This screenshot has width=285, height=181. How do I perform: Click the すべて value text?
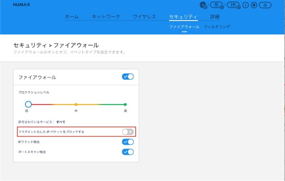61,122
